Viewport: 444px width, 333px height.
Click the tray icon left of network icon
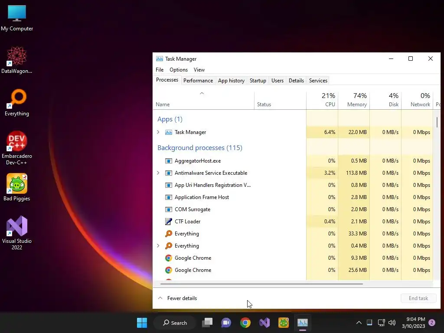tap(369, 323)
